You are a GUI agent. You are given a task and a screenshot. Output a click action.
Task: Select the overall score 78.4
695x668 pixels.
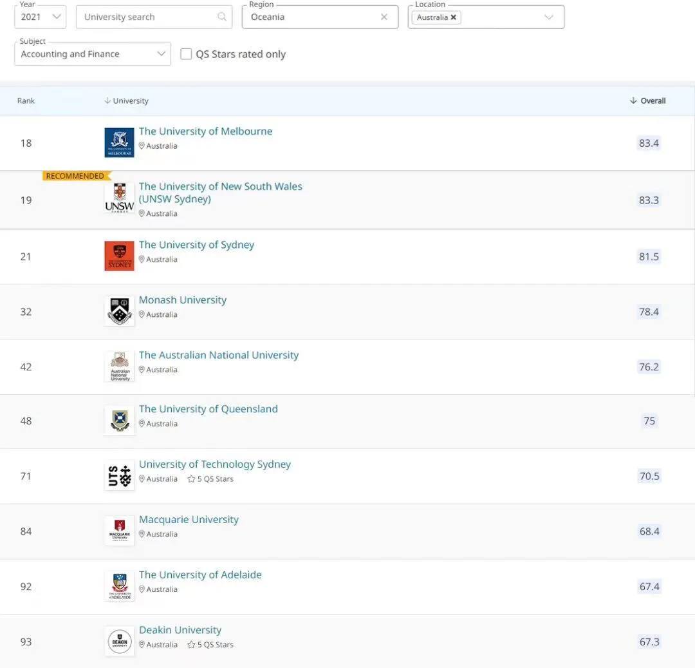click(649, 312)
